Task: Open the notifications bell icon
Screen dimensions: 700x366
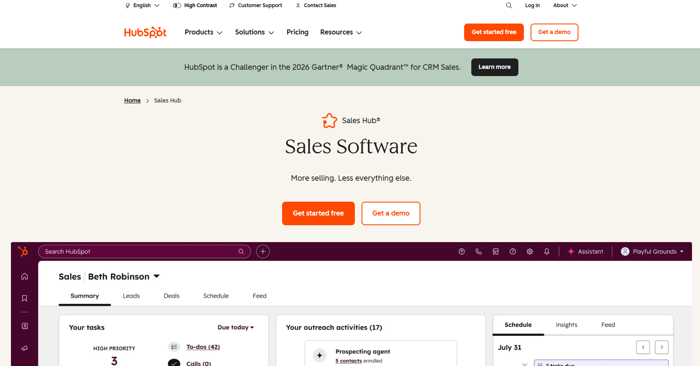Action: click(x=547, y=251)
